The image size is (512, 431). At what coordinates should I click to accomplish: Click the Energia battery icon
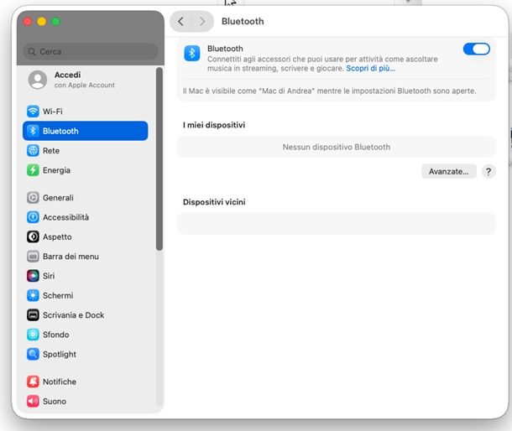click(x=33, y=170)
